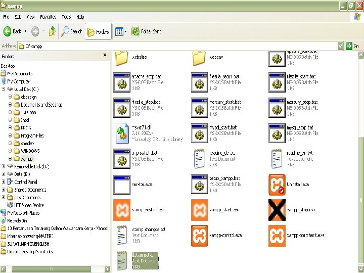
Task: Select the xampp_start.exe icon
Action: coord(199,210)
